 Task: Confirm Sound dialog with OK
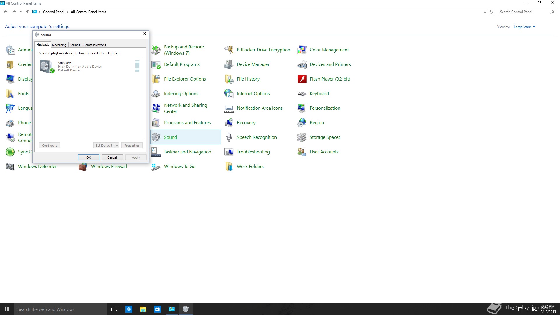(x=89, y=157)
